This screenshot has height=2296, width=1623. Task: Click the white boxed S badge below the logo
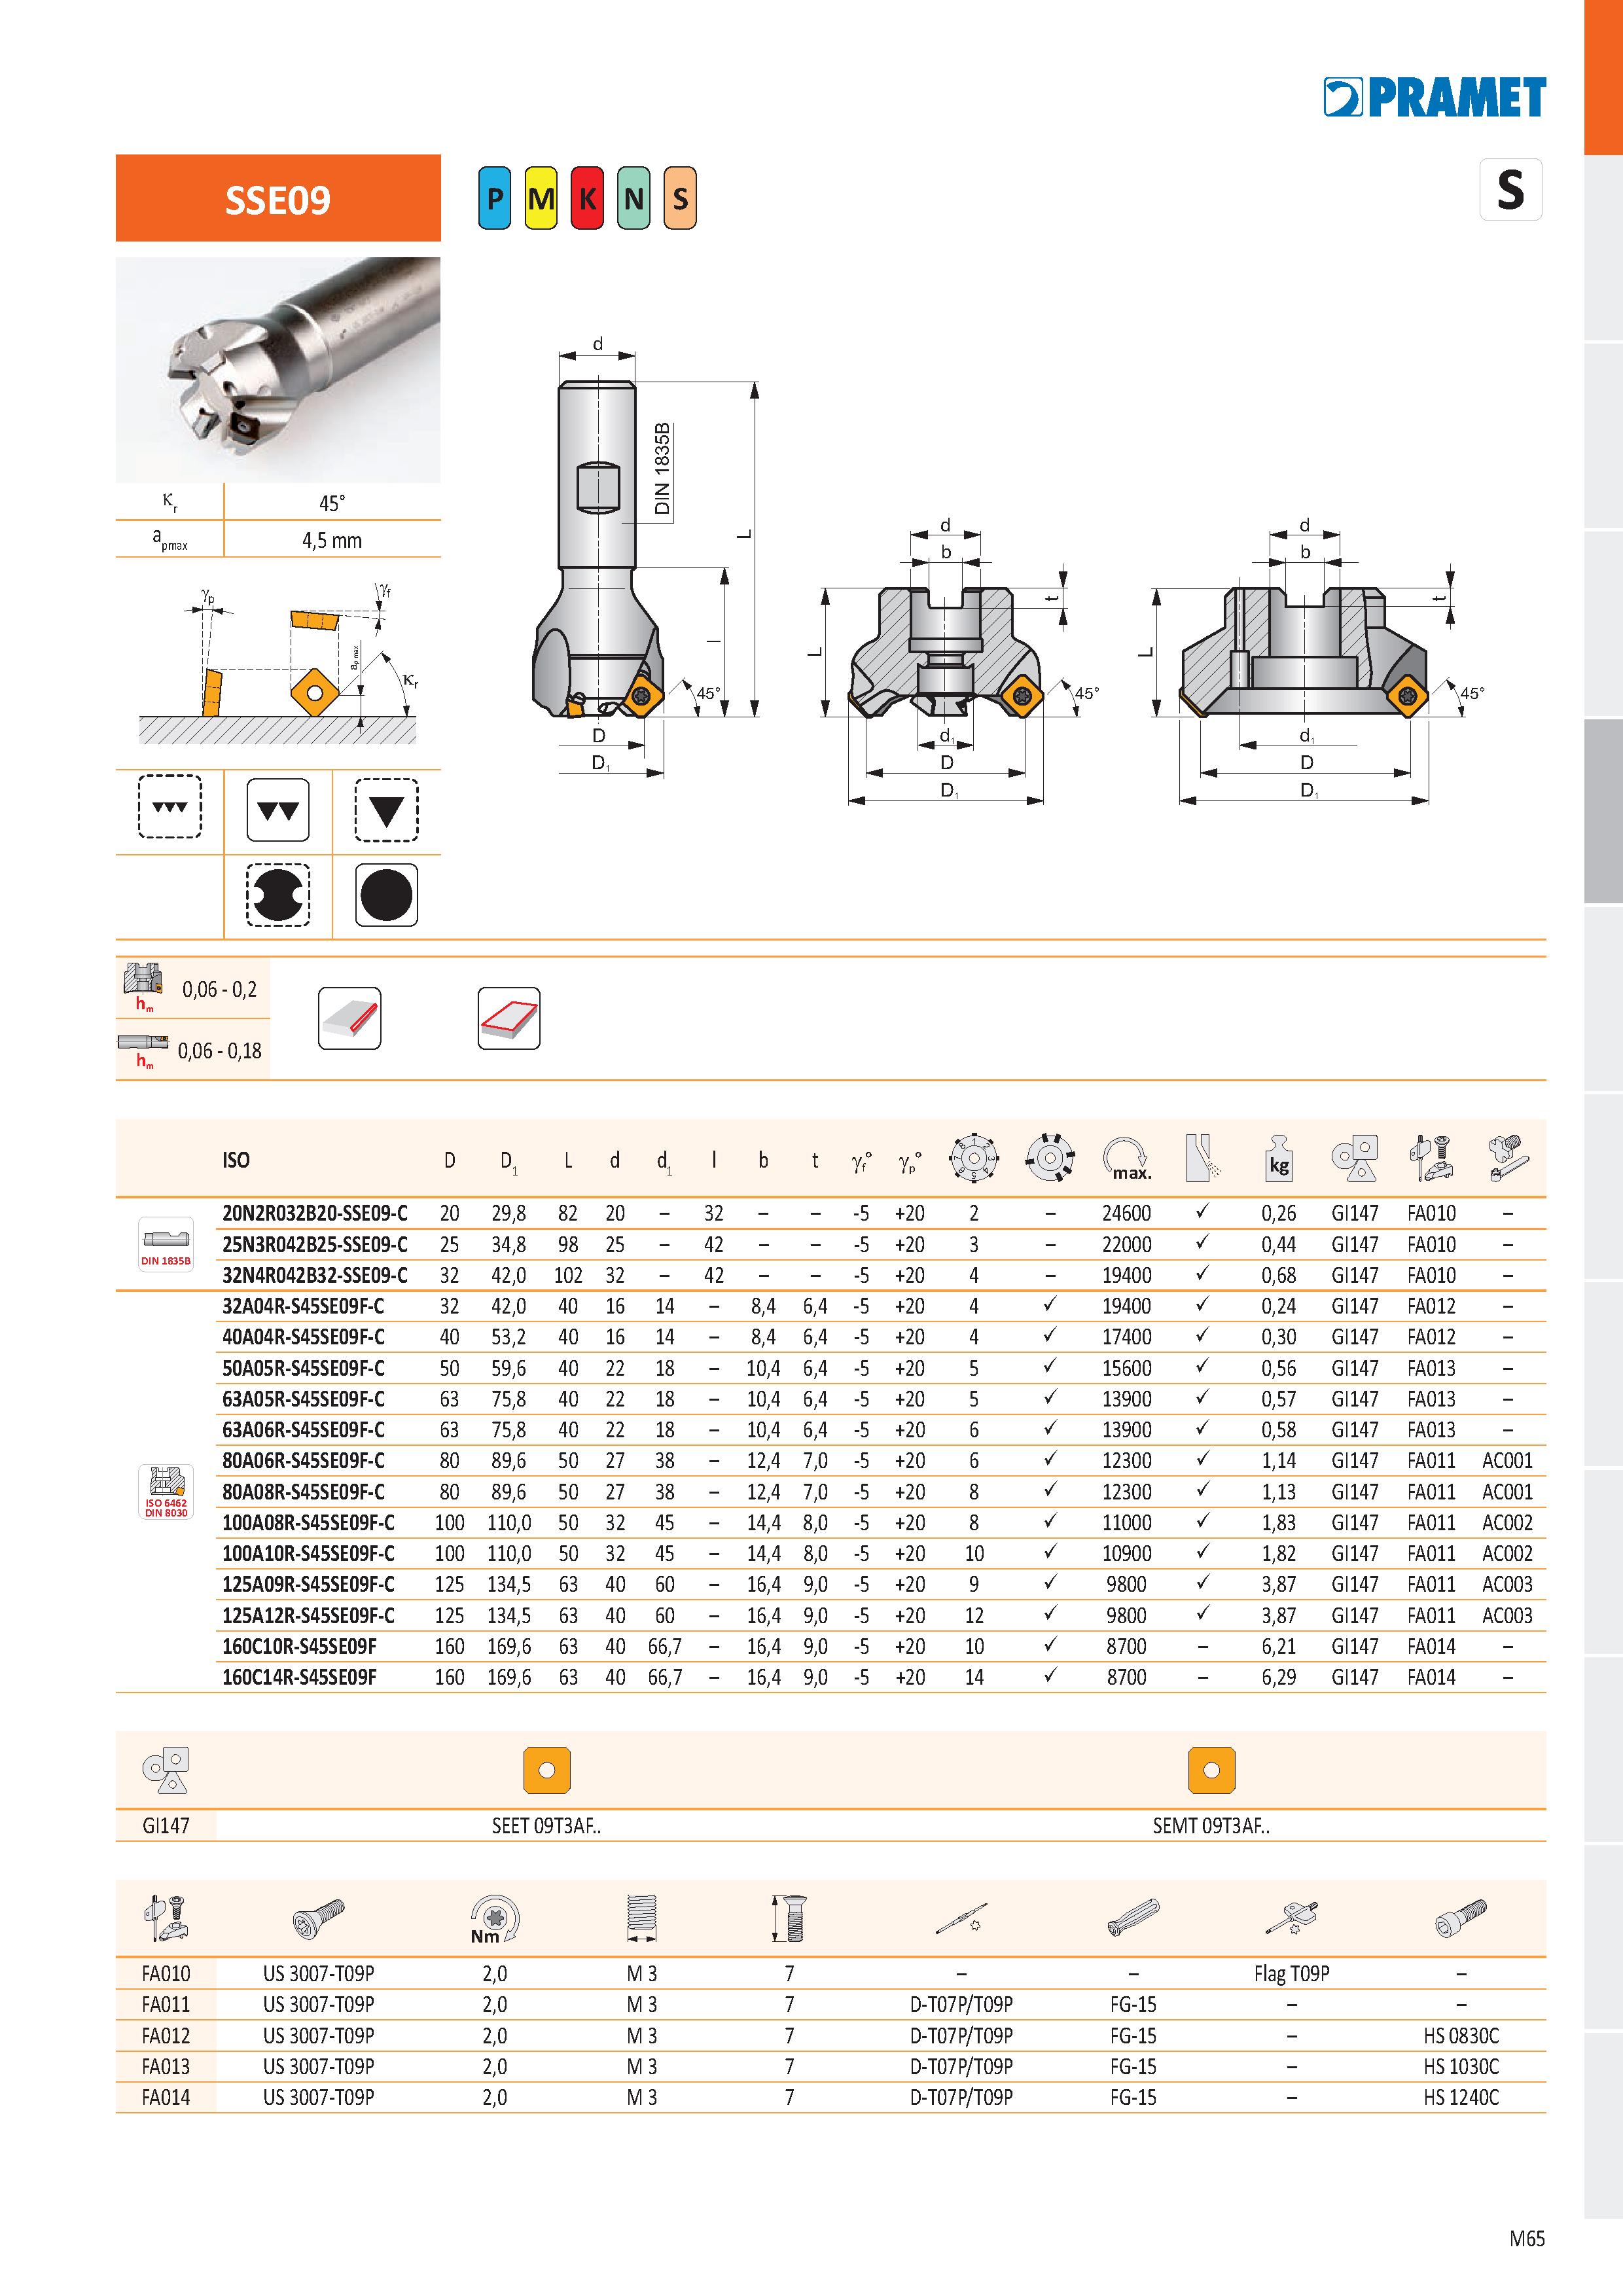[x=1510, y=189]
